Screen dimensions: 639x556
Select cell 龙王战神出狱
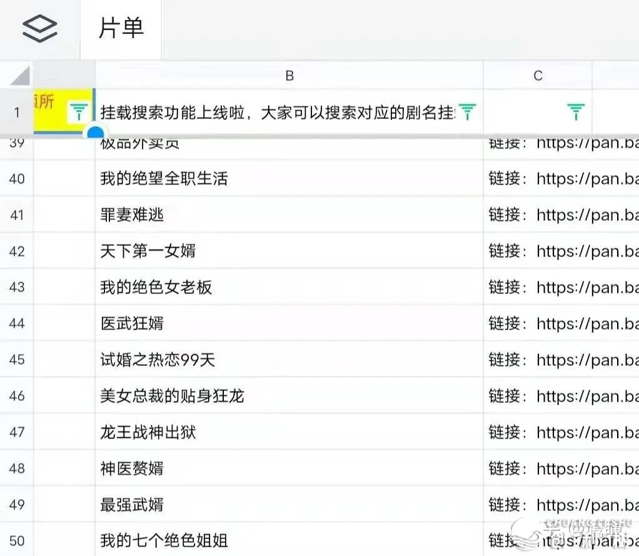pyautogui.click(x=148, y=432)
